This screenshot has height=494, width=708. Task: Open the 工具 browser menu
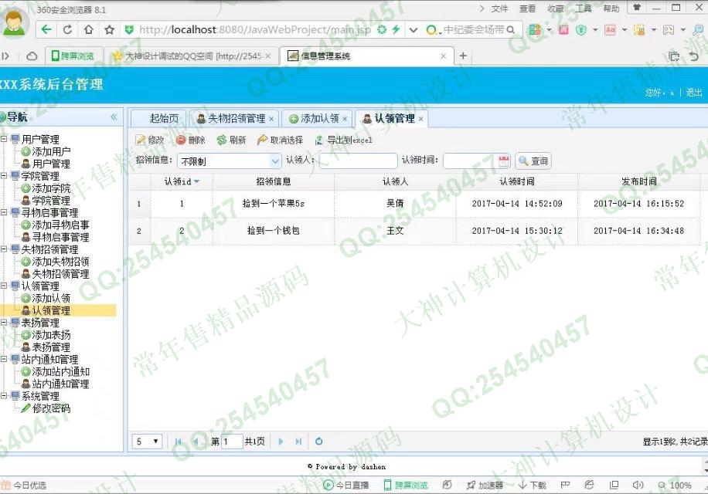click(x=584, y=8)
